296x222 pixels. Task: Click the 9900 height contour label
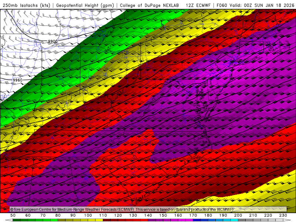pyautogui.click(x=53, y=41)
